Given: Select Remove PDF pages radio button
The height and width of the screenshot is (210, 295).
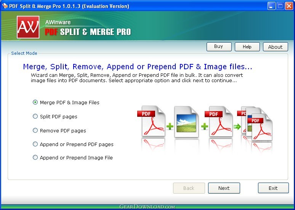Looking at the screenshot, I should 35,130.
